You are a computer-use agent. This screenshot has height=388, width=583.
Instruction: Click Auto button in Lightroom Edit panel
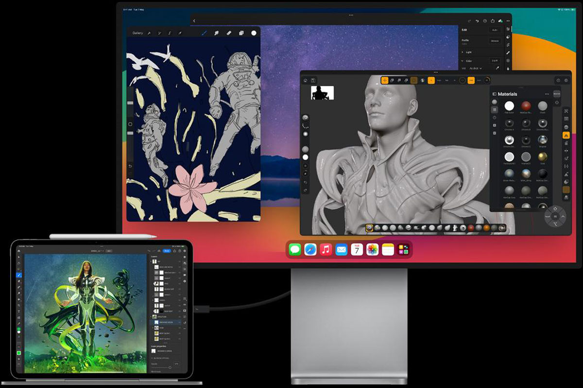(x=495, y=30)
